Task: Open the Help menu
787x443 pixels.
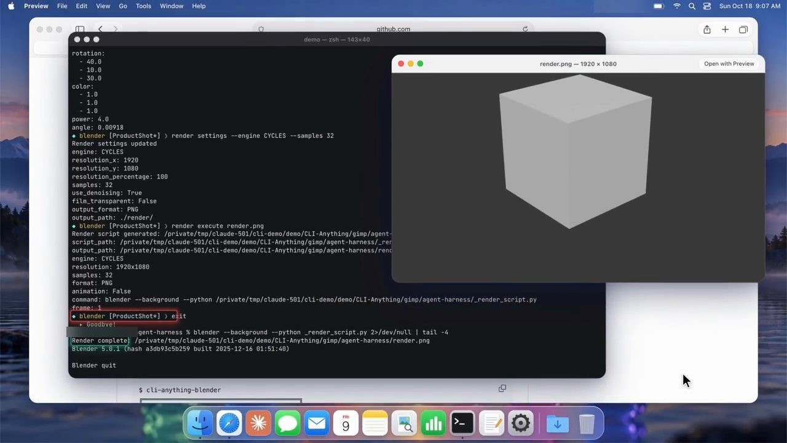Action: point(199,6)
